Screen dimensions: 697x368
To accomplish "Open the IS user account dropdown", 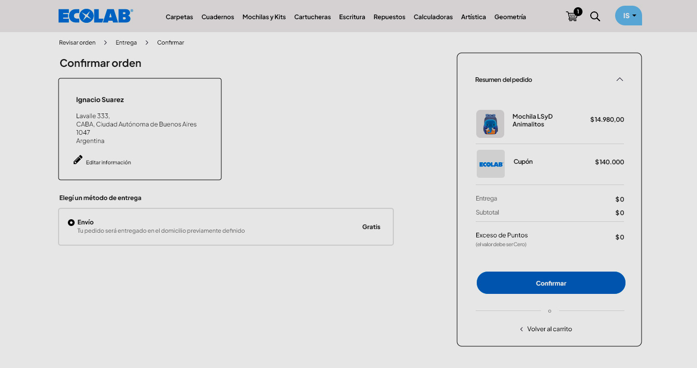I will 628,16.
